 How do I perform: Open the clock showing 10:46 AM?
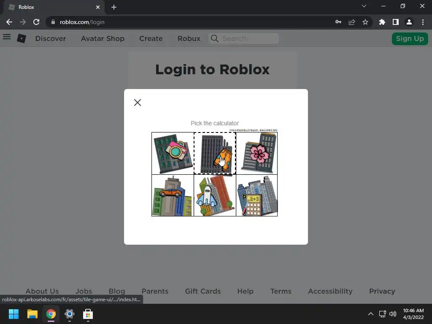point(413,314)
